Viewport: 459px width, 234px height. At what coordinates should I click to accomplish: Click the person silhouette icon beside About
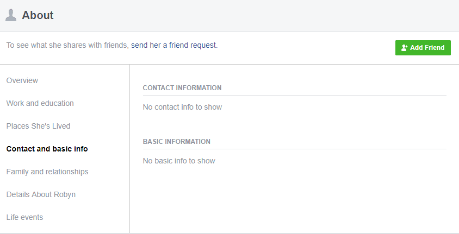11,15
